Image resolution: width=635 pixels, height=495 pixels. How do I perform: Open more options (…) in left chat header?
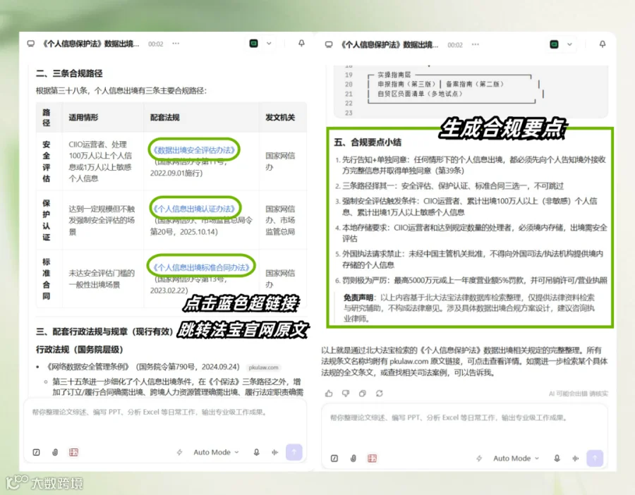pyautogui.click(x=176, y=44)
